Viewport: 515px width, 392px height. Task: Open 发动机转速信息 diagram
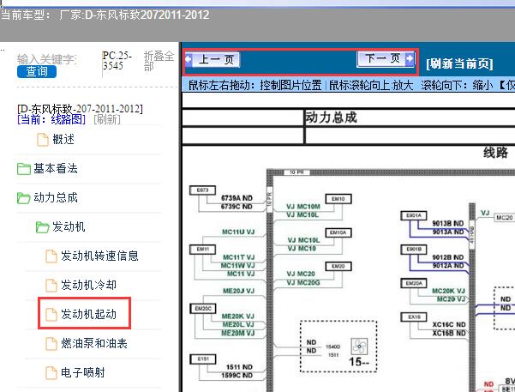99,256
